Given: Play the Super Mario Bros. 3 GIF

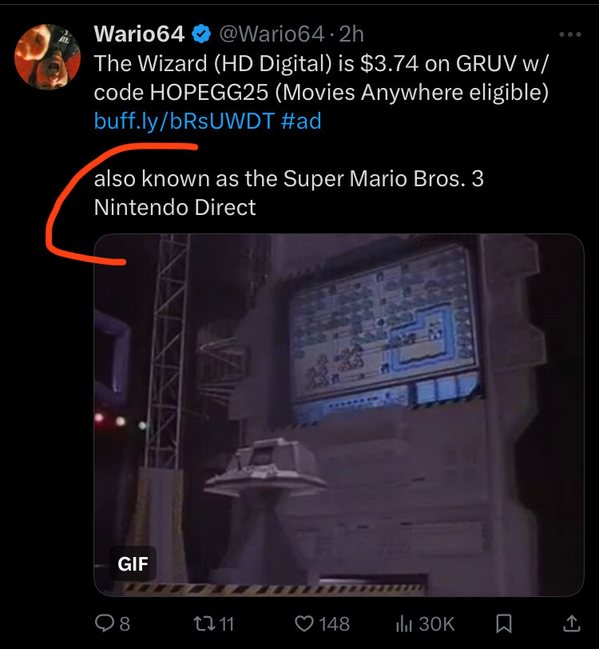Looking at the screenshot, I should click(x=339, y=415).
